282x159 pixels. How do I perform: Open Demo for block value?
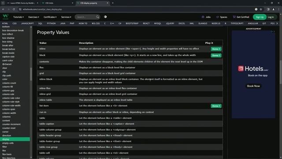pos(216,56)
